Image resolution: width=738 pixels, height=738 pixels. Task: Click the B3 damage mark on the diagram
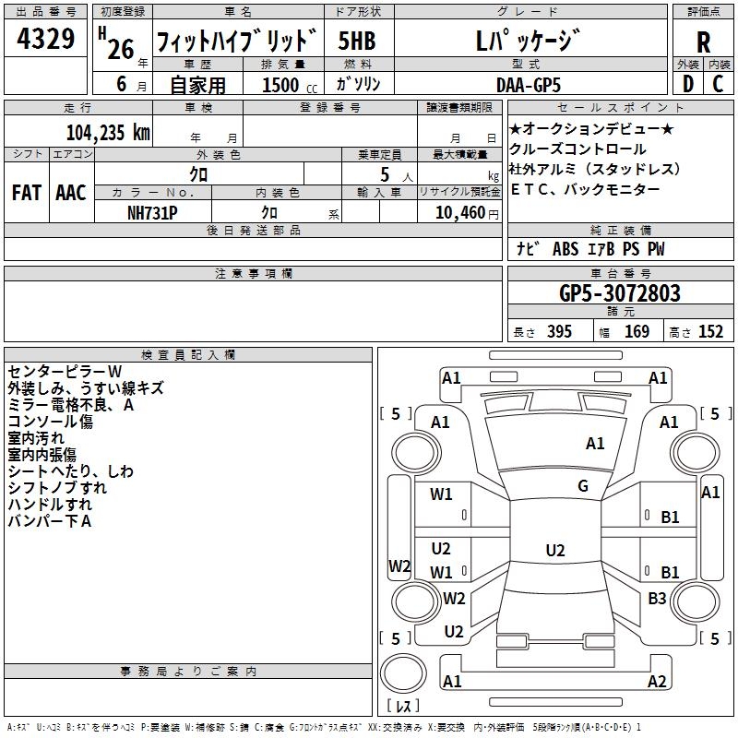657,599
